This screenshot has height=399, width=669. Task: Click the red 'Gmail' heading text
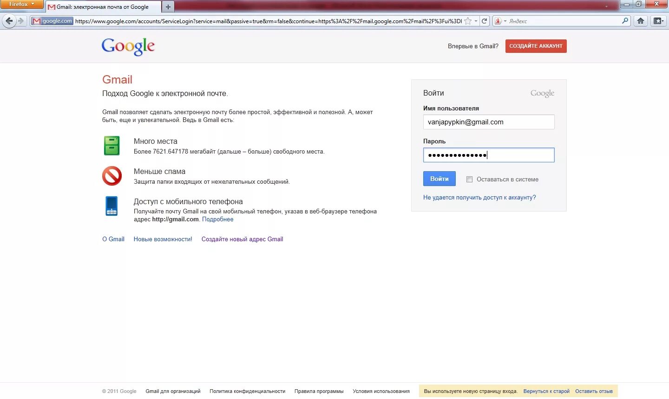(118, 79)
